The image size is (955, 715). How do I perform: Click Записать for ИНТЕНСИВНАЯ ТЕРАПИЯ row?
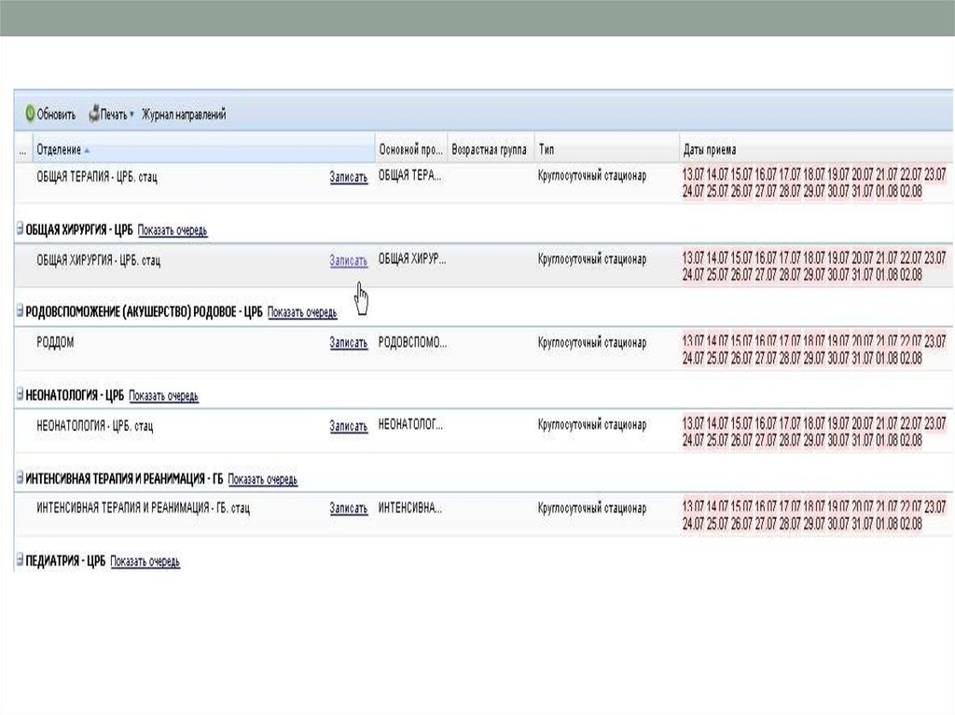(x=348, y=509)
